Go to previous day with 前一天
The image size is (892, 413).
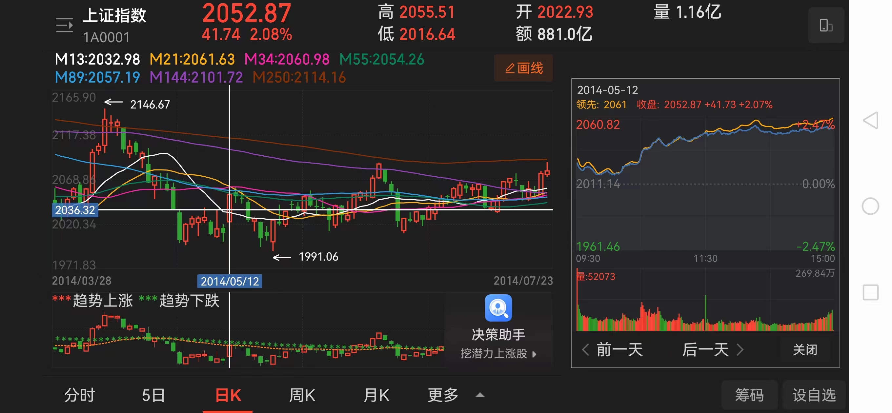tap(619, 350)
